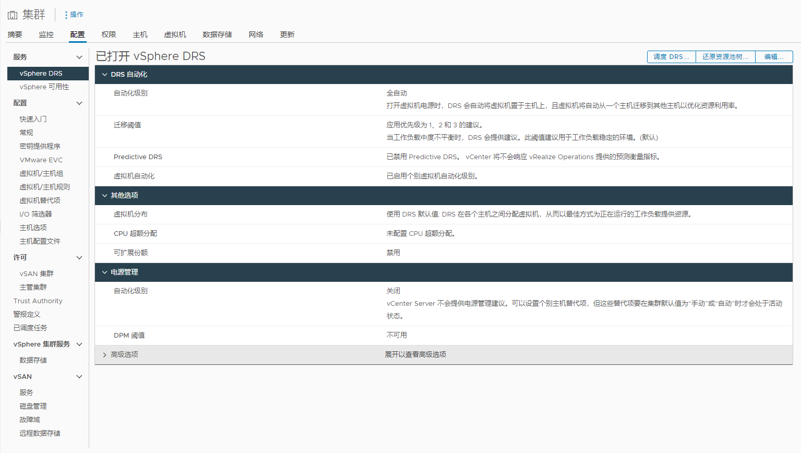Open 主机选项 in the sidebar
The image size is (801, 453).
[33, 228]
